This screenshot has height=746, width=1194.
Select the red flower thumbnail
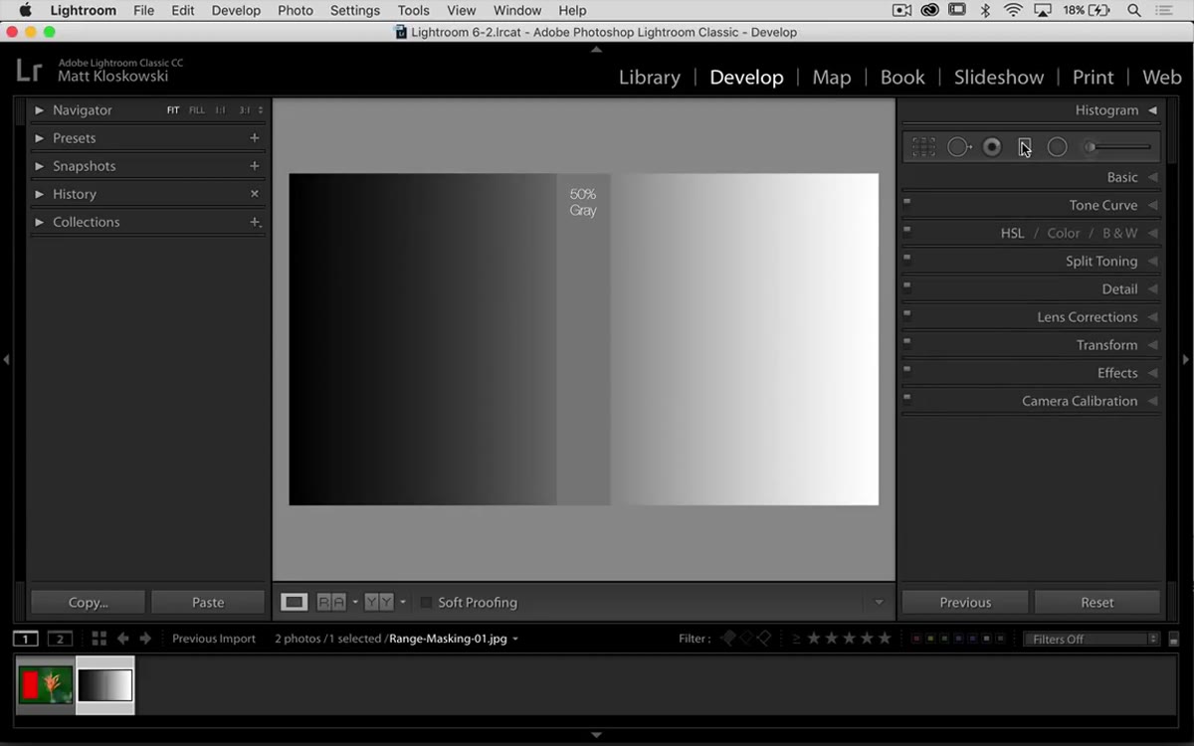(x=46, y=685)
